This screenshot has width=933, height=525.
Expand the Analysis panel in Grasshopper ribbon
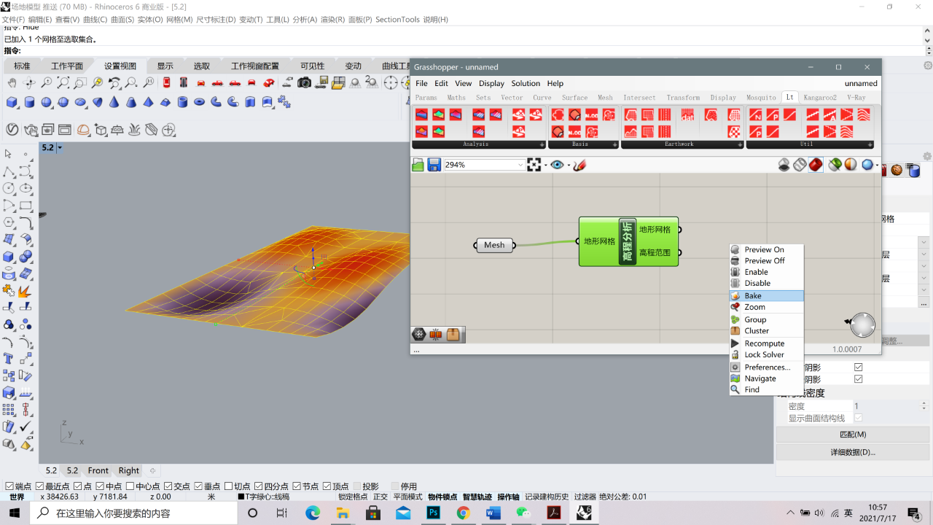(542, 144)
